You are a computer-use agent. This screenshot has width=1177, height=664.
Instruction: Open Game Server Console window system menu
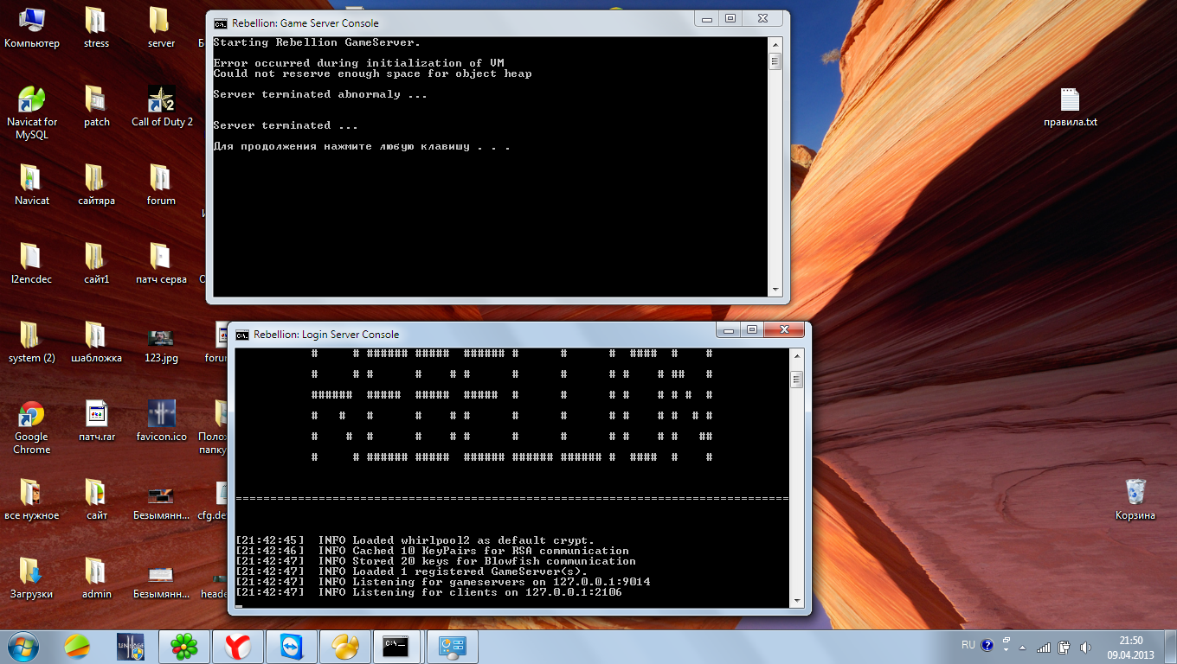221,23
